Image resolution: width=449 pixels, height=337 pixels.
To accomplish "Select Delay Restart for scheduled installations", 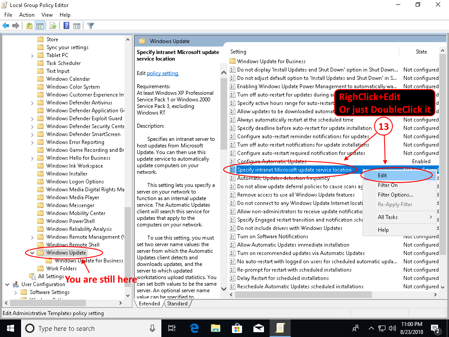I will 283,278.
